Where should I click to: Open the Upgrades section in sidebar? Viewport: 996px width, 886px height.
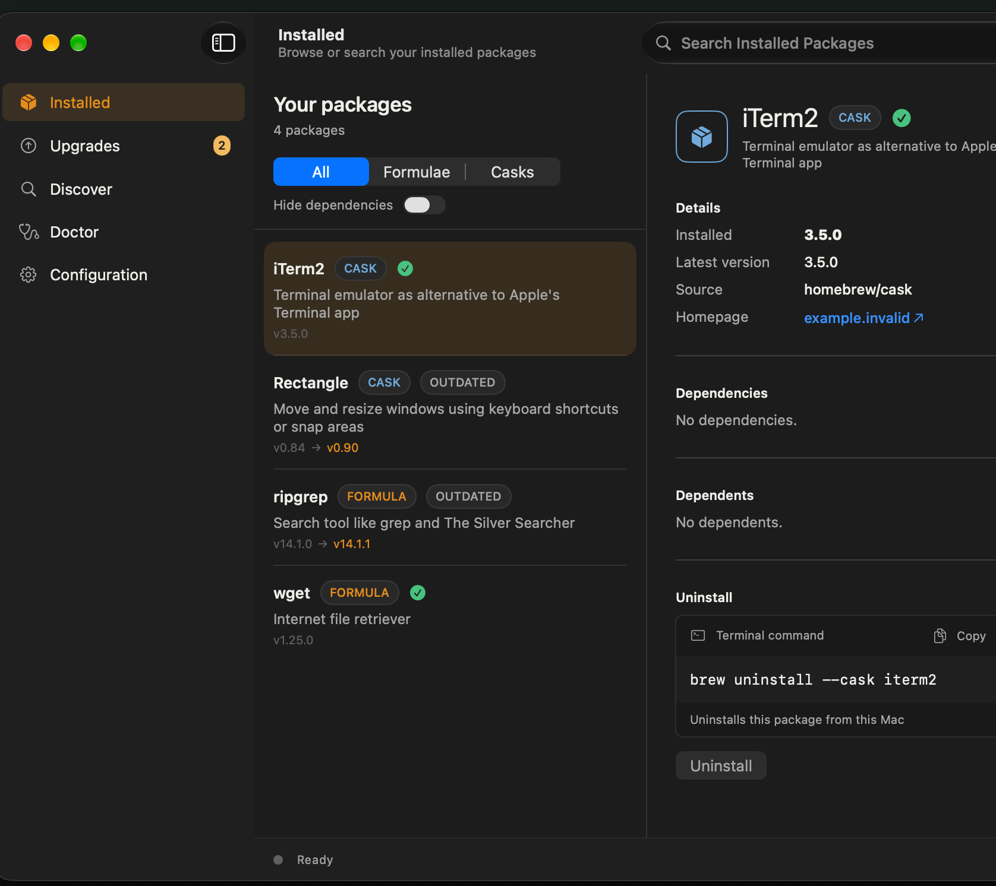tap(124, 145)
